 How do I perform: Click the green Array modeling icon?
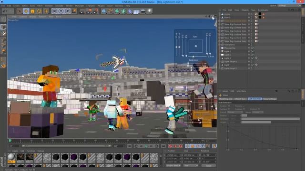(123, 11)
